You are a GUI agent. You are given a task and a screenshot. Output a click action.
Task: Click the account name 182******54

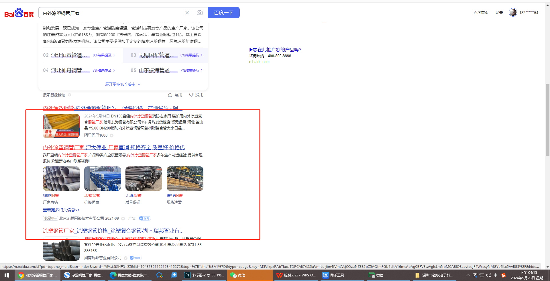coord(529,13)
